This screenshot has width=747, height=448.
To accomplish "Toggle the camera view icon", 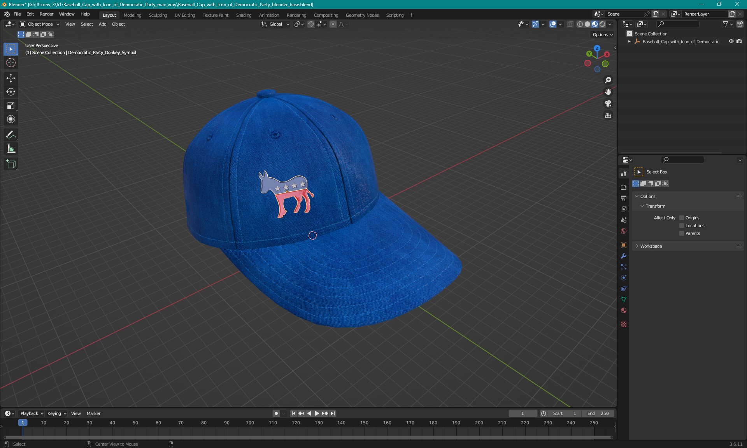I will [608, 103].
